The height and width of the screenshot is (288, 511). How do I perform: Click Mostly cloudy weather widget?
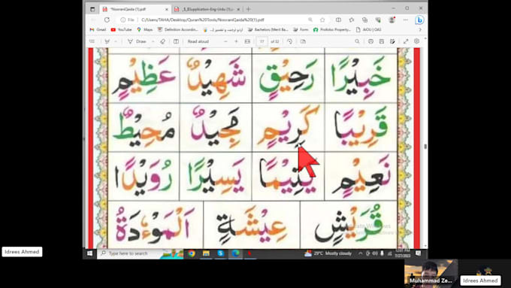click(x=328, y=253)
